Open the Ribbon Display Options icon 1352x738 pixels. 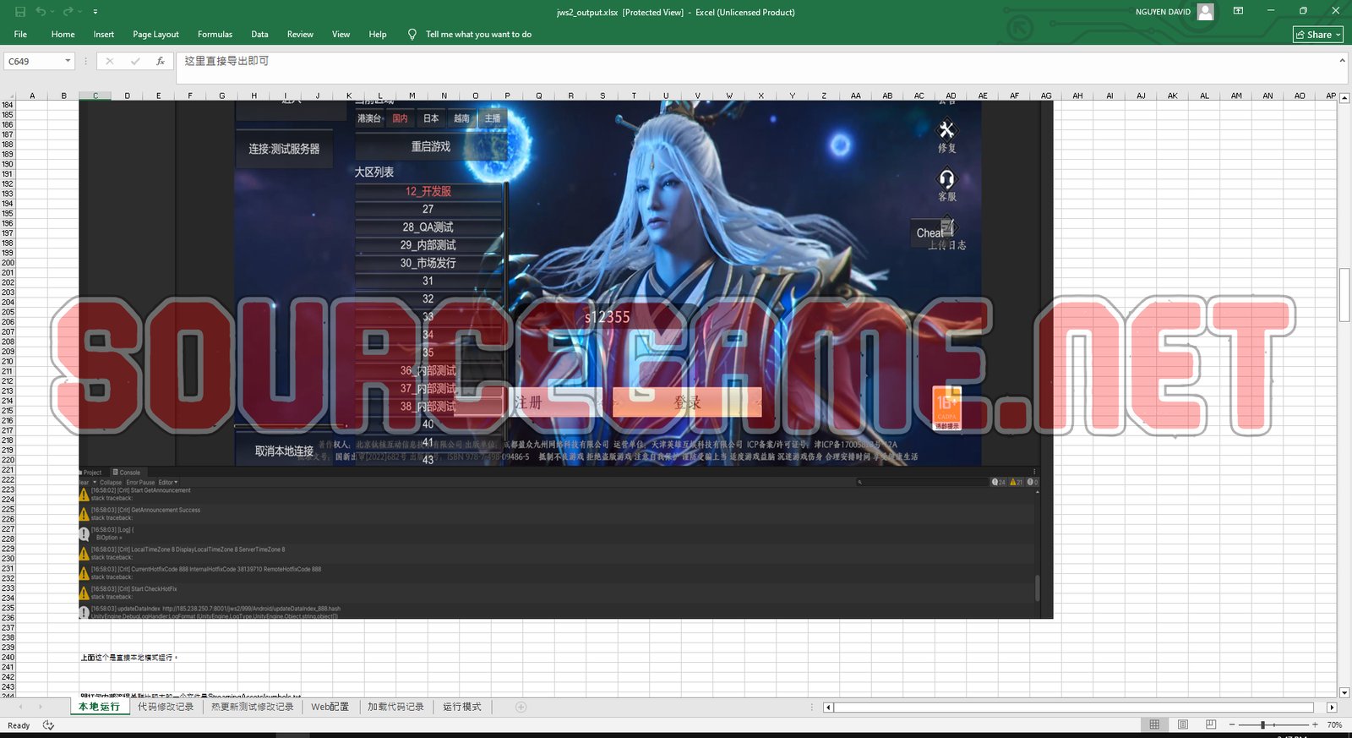pos(1238,11)
